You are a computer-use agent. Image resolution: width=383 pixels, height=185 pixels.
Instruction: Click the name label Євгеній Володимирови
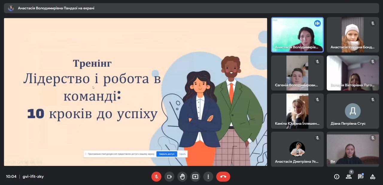click(297, 85)
